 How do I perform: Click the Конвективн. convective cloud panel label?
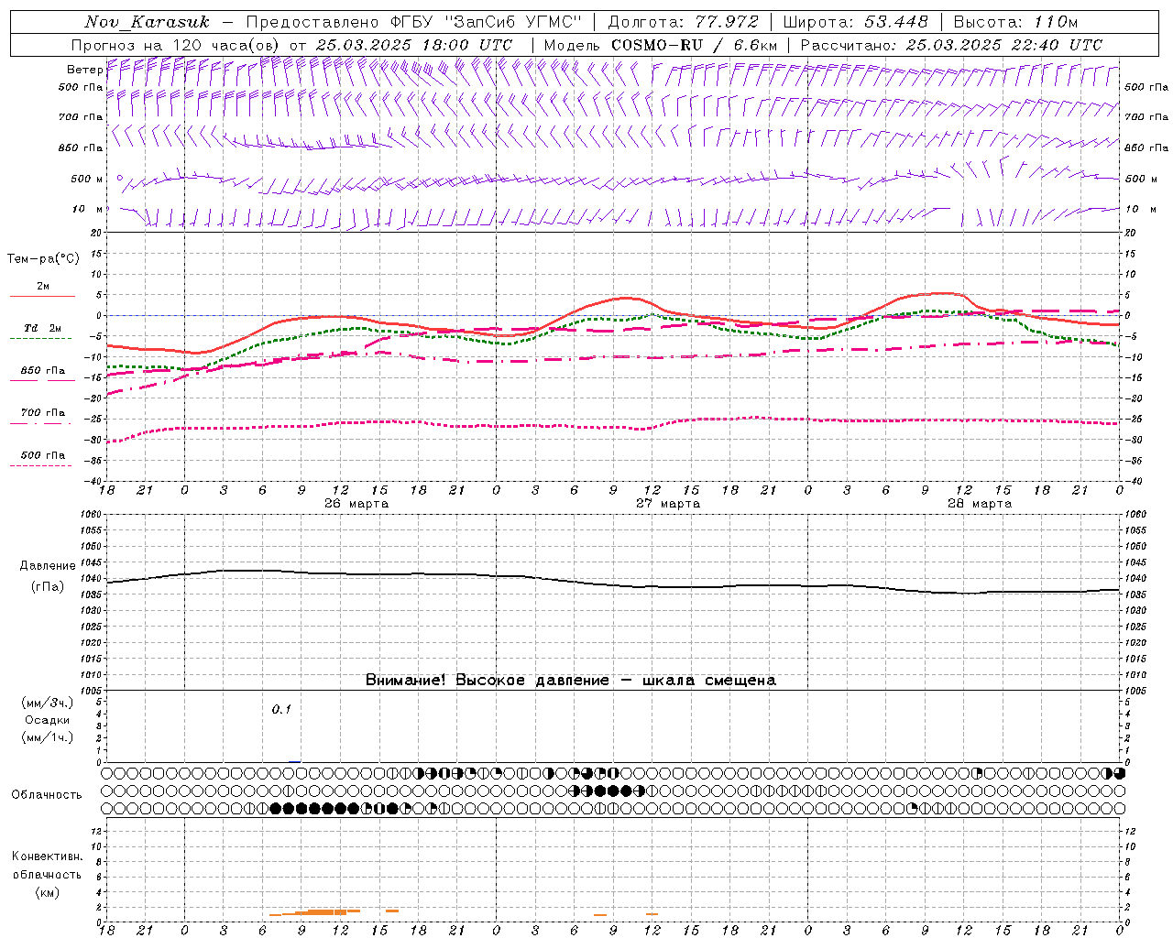pos(47,856)
